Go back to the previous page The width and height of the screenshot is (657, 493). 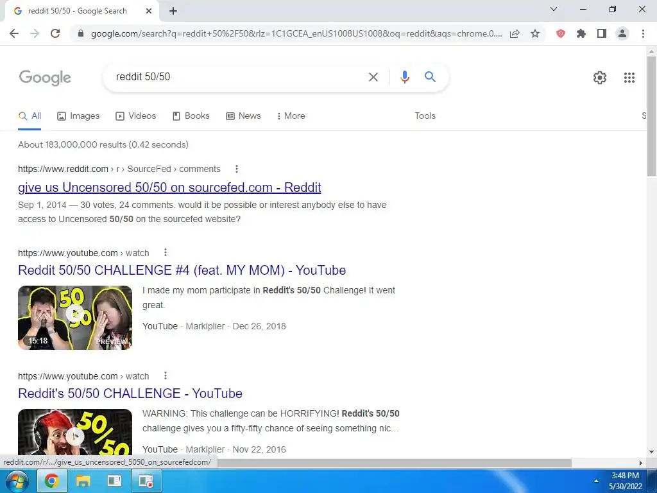point(14,33)
